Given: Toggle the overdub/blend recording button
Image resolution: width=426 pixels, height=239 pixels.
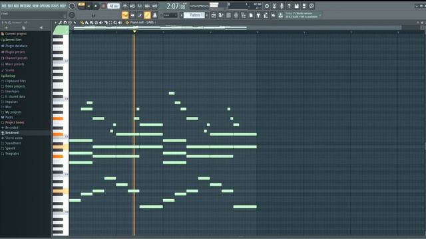Looking at the screenshot, I should (147, 6).
